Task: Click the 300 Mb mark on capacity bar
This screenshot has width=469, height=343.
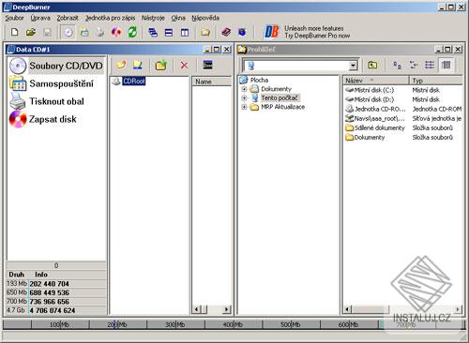Action: click(174, 325)
